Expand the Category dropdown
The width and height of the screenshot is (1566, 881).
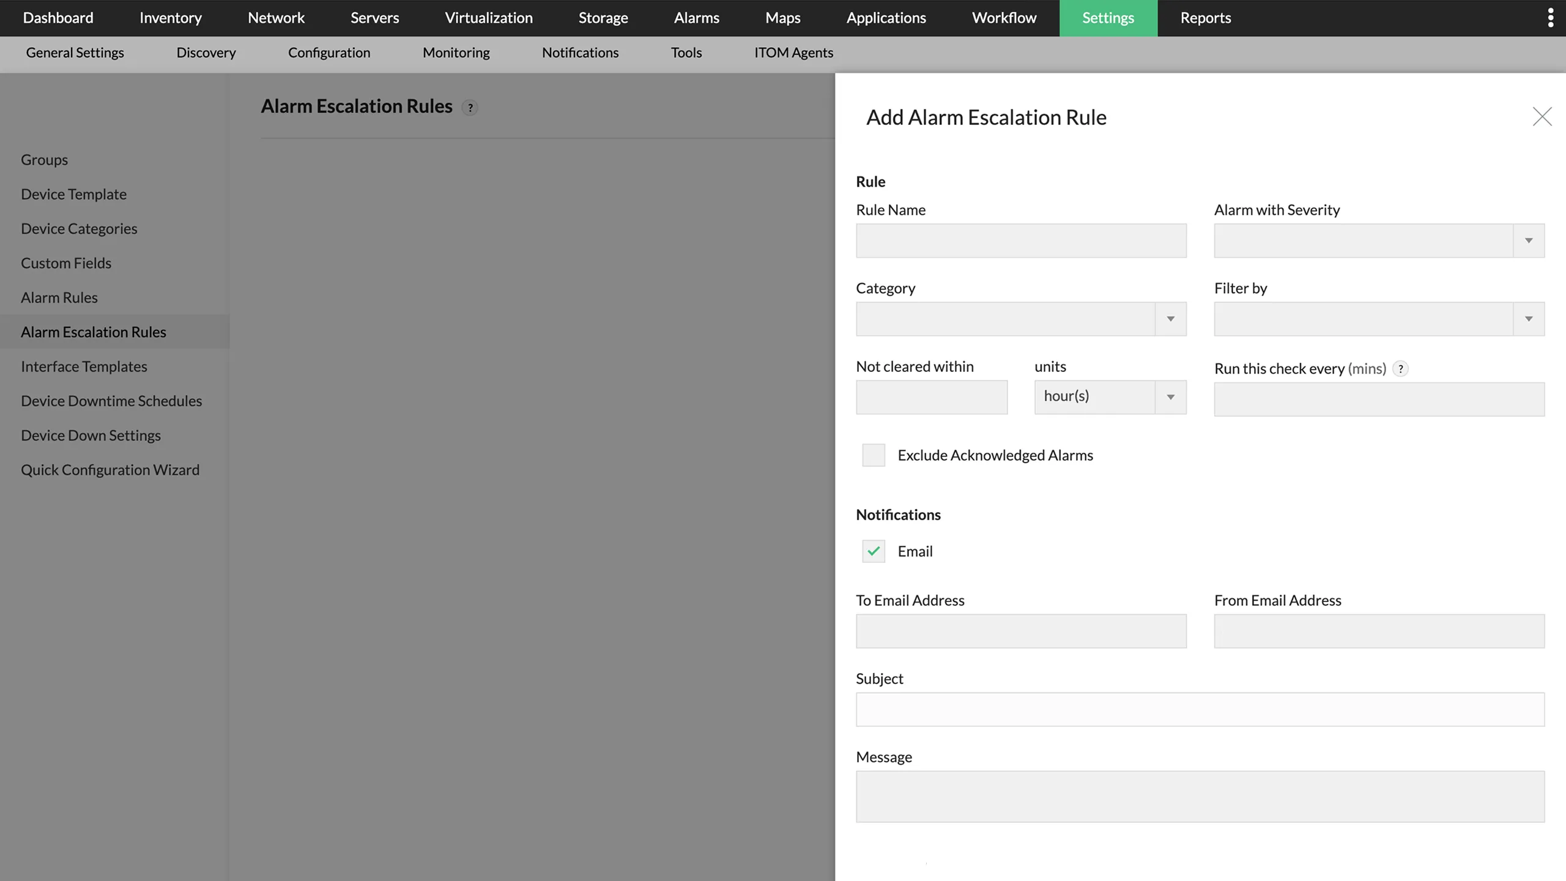pyautogui.click(x=1170, y=319)
